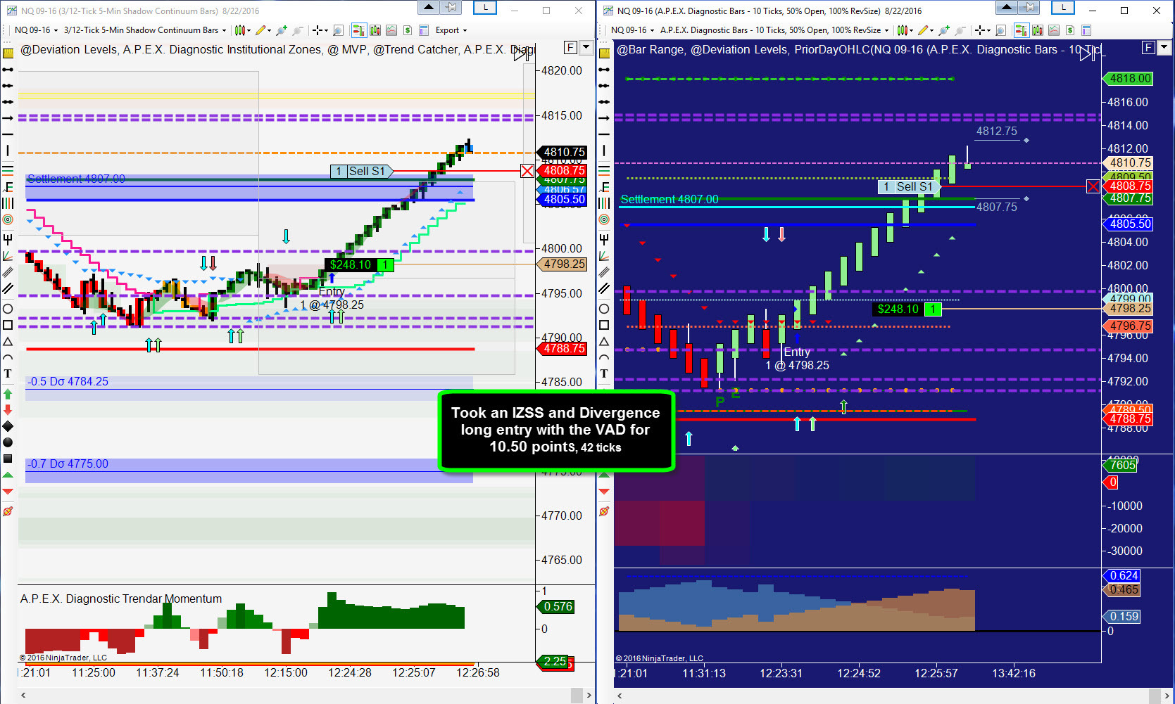Toggle the F button on left chart

570,48
